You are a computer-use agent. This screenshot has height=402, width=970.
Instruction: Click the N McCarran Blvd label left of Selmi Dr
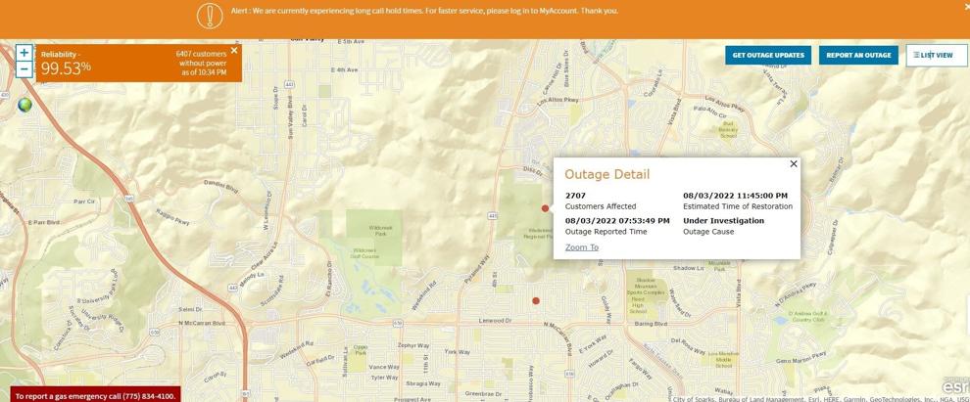(x=202, y=323)
